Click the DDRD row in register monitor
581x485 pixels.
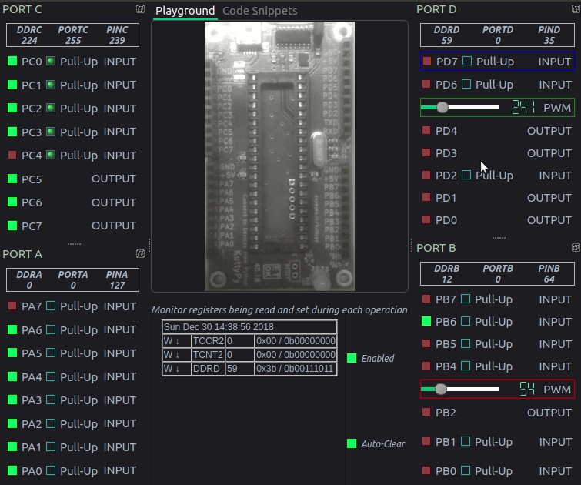pos(249,369)
